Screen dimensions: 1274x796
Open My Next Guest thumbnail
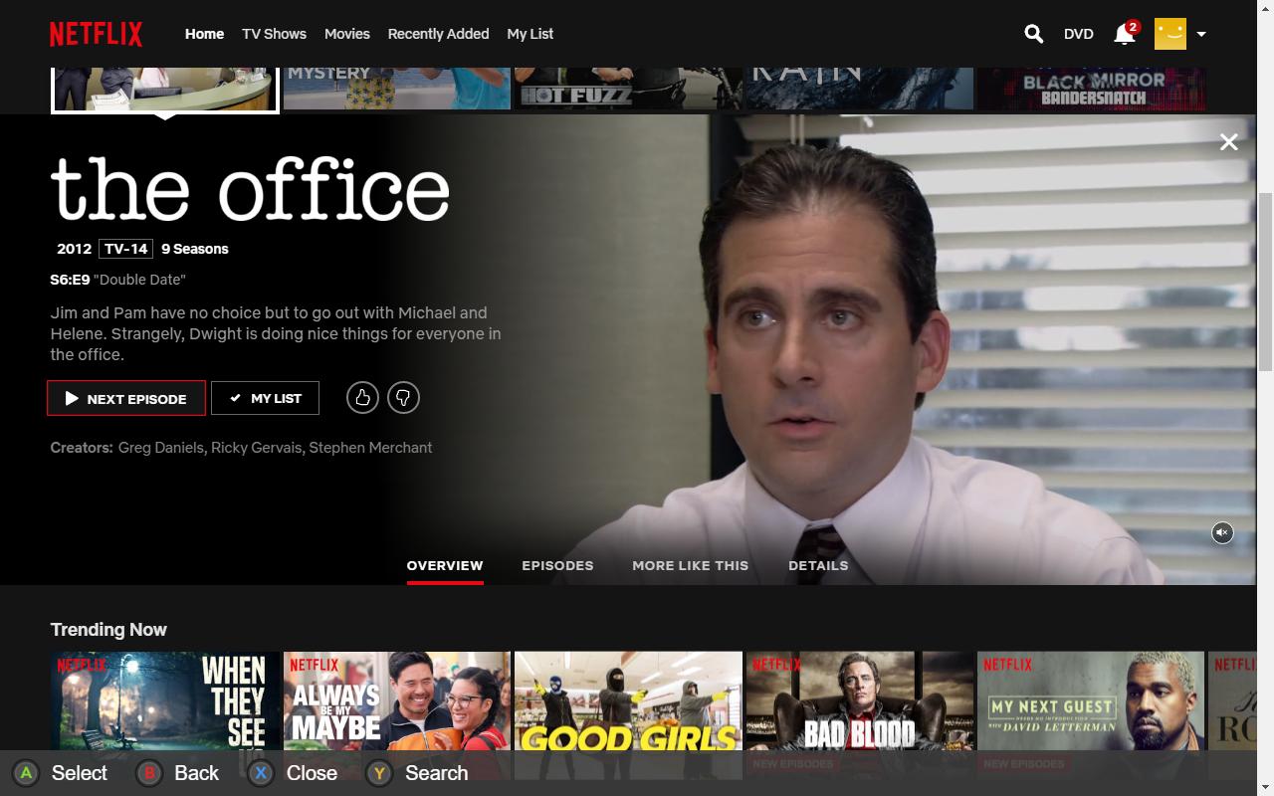point(1091,715)
